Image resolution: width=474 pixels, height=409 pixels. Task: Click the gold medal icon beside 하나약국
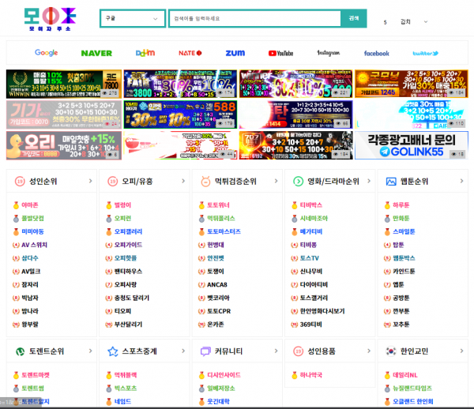pos(295,376)
